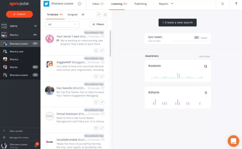Image resolution: width=242 pixels, height=149 pixels.
Task: Select lowercase dharilo profile
Action: point(20,67)
